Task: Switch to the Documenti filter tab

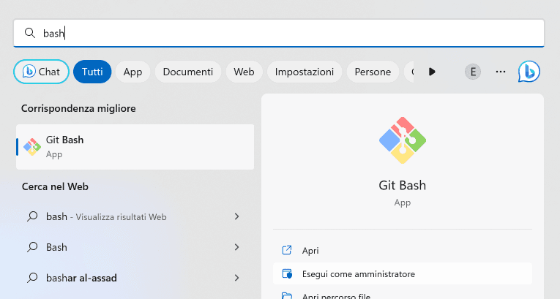Action: pos(188,72)
